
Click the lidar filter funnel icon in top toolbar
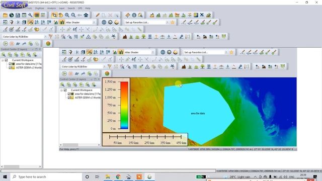51,37
